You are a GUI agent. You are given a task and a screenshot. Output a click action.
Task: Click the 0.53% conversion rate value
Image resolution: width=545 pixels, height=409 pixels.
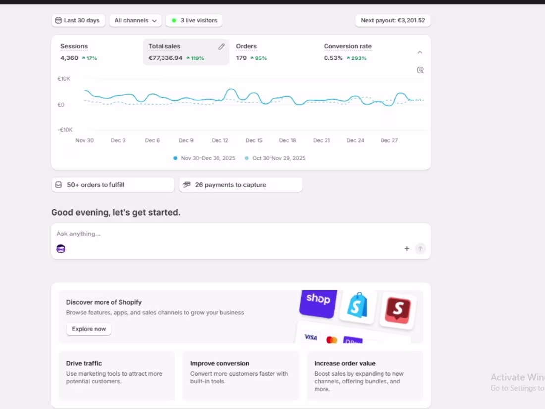(333, 58)
